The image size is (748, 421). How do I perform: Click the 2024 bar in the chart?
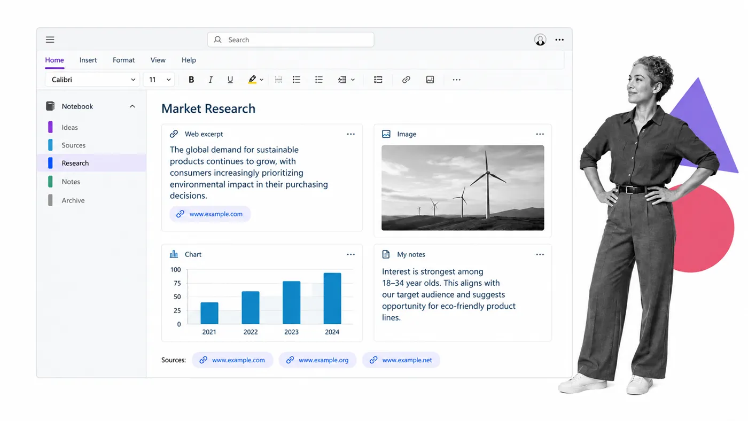point(332,299)
